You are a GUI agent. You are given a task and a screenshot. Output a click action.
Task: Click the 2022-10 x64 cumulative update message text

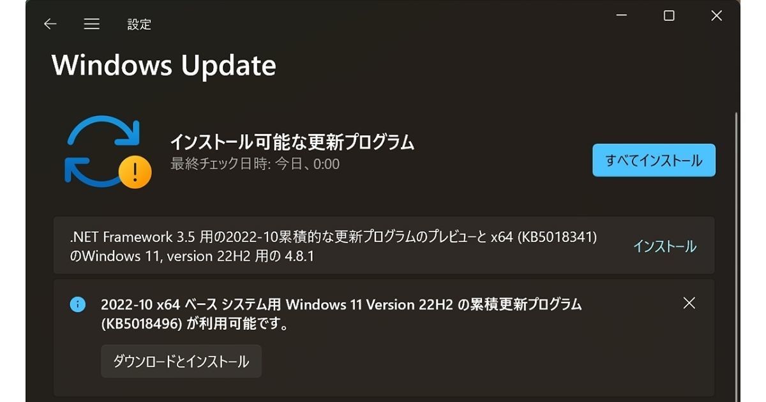pyautogui.click(x=341, y=315)
